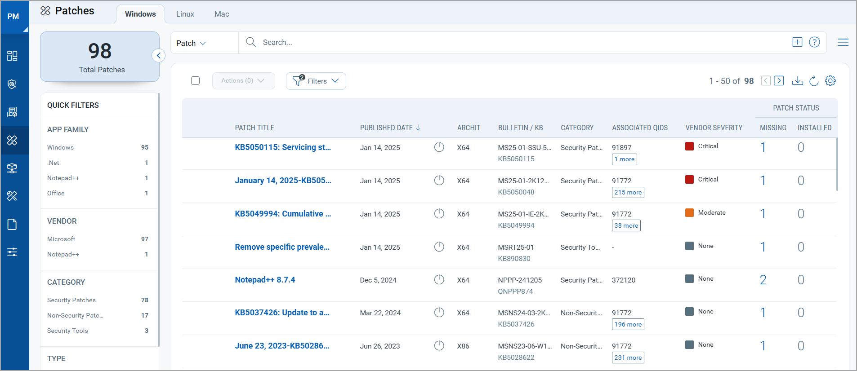Open the dashboard icon in left sidebar
The width and height of the screenshot is (857, 371).
pyautogui.click(x=12, y=56)
